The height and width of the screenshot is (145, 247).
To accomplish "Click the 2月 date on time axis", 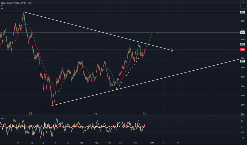I will pyautogui.click(x=178, y=143).
